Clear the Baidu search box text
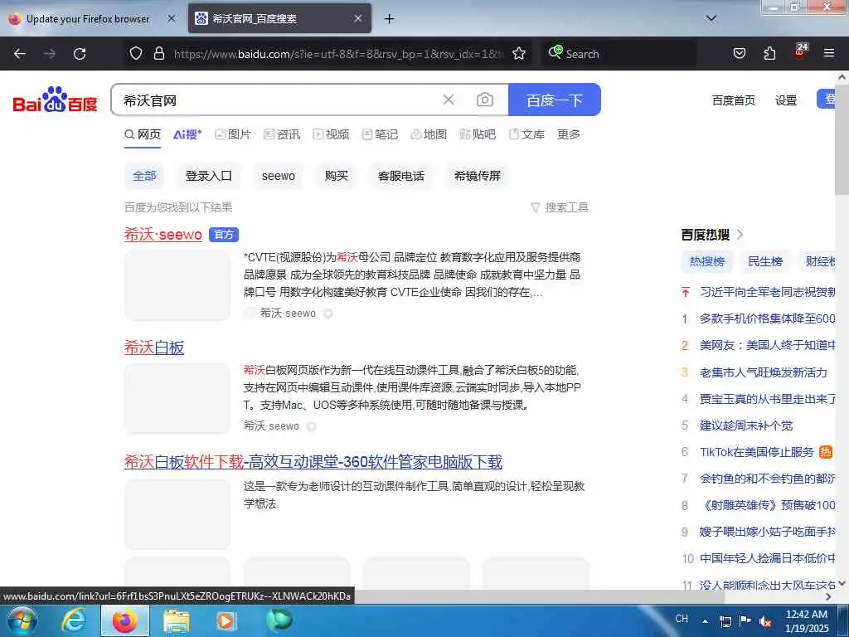 click(449, 100)
